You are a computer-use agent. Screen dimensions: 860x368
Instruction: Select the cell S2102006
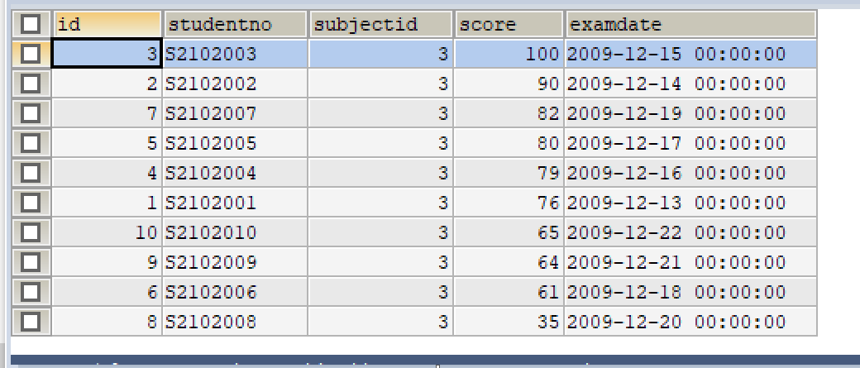[x=236, y=292]
